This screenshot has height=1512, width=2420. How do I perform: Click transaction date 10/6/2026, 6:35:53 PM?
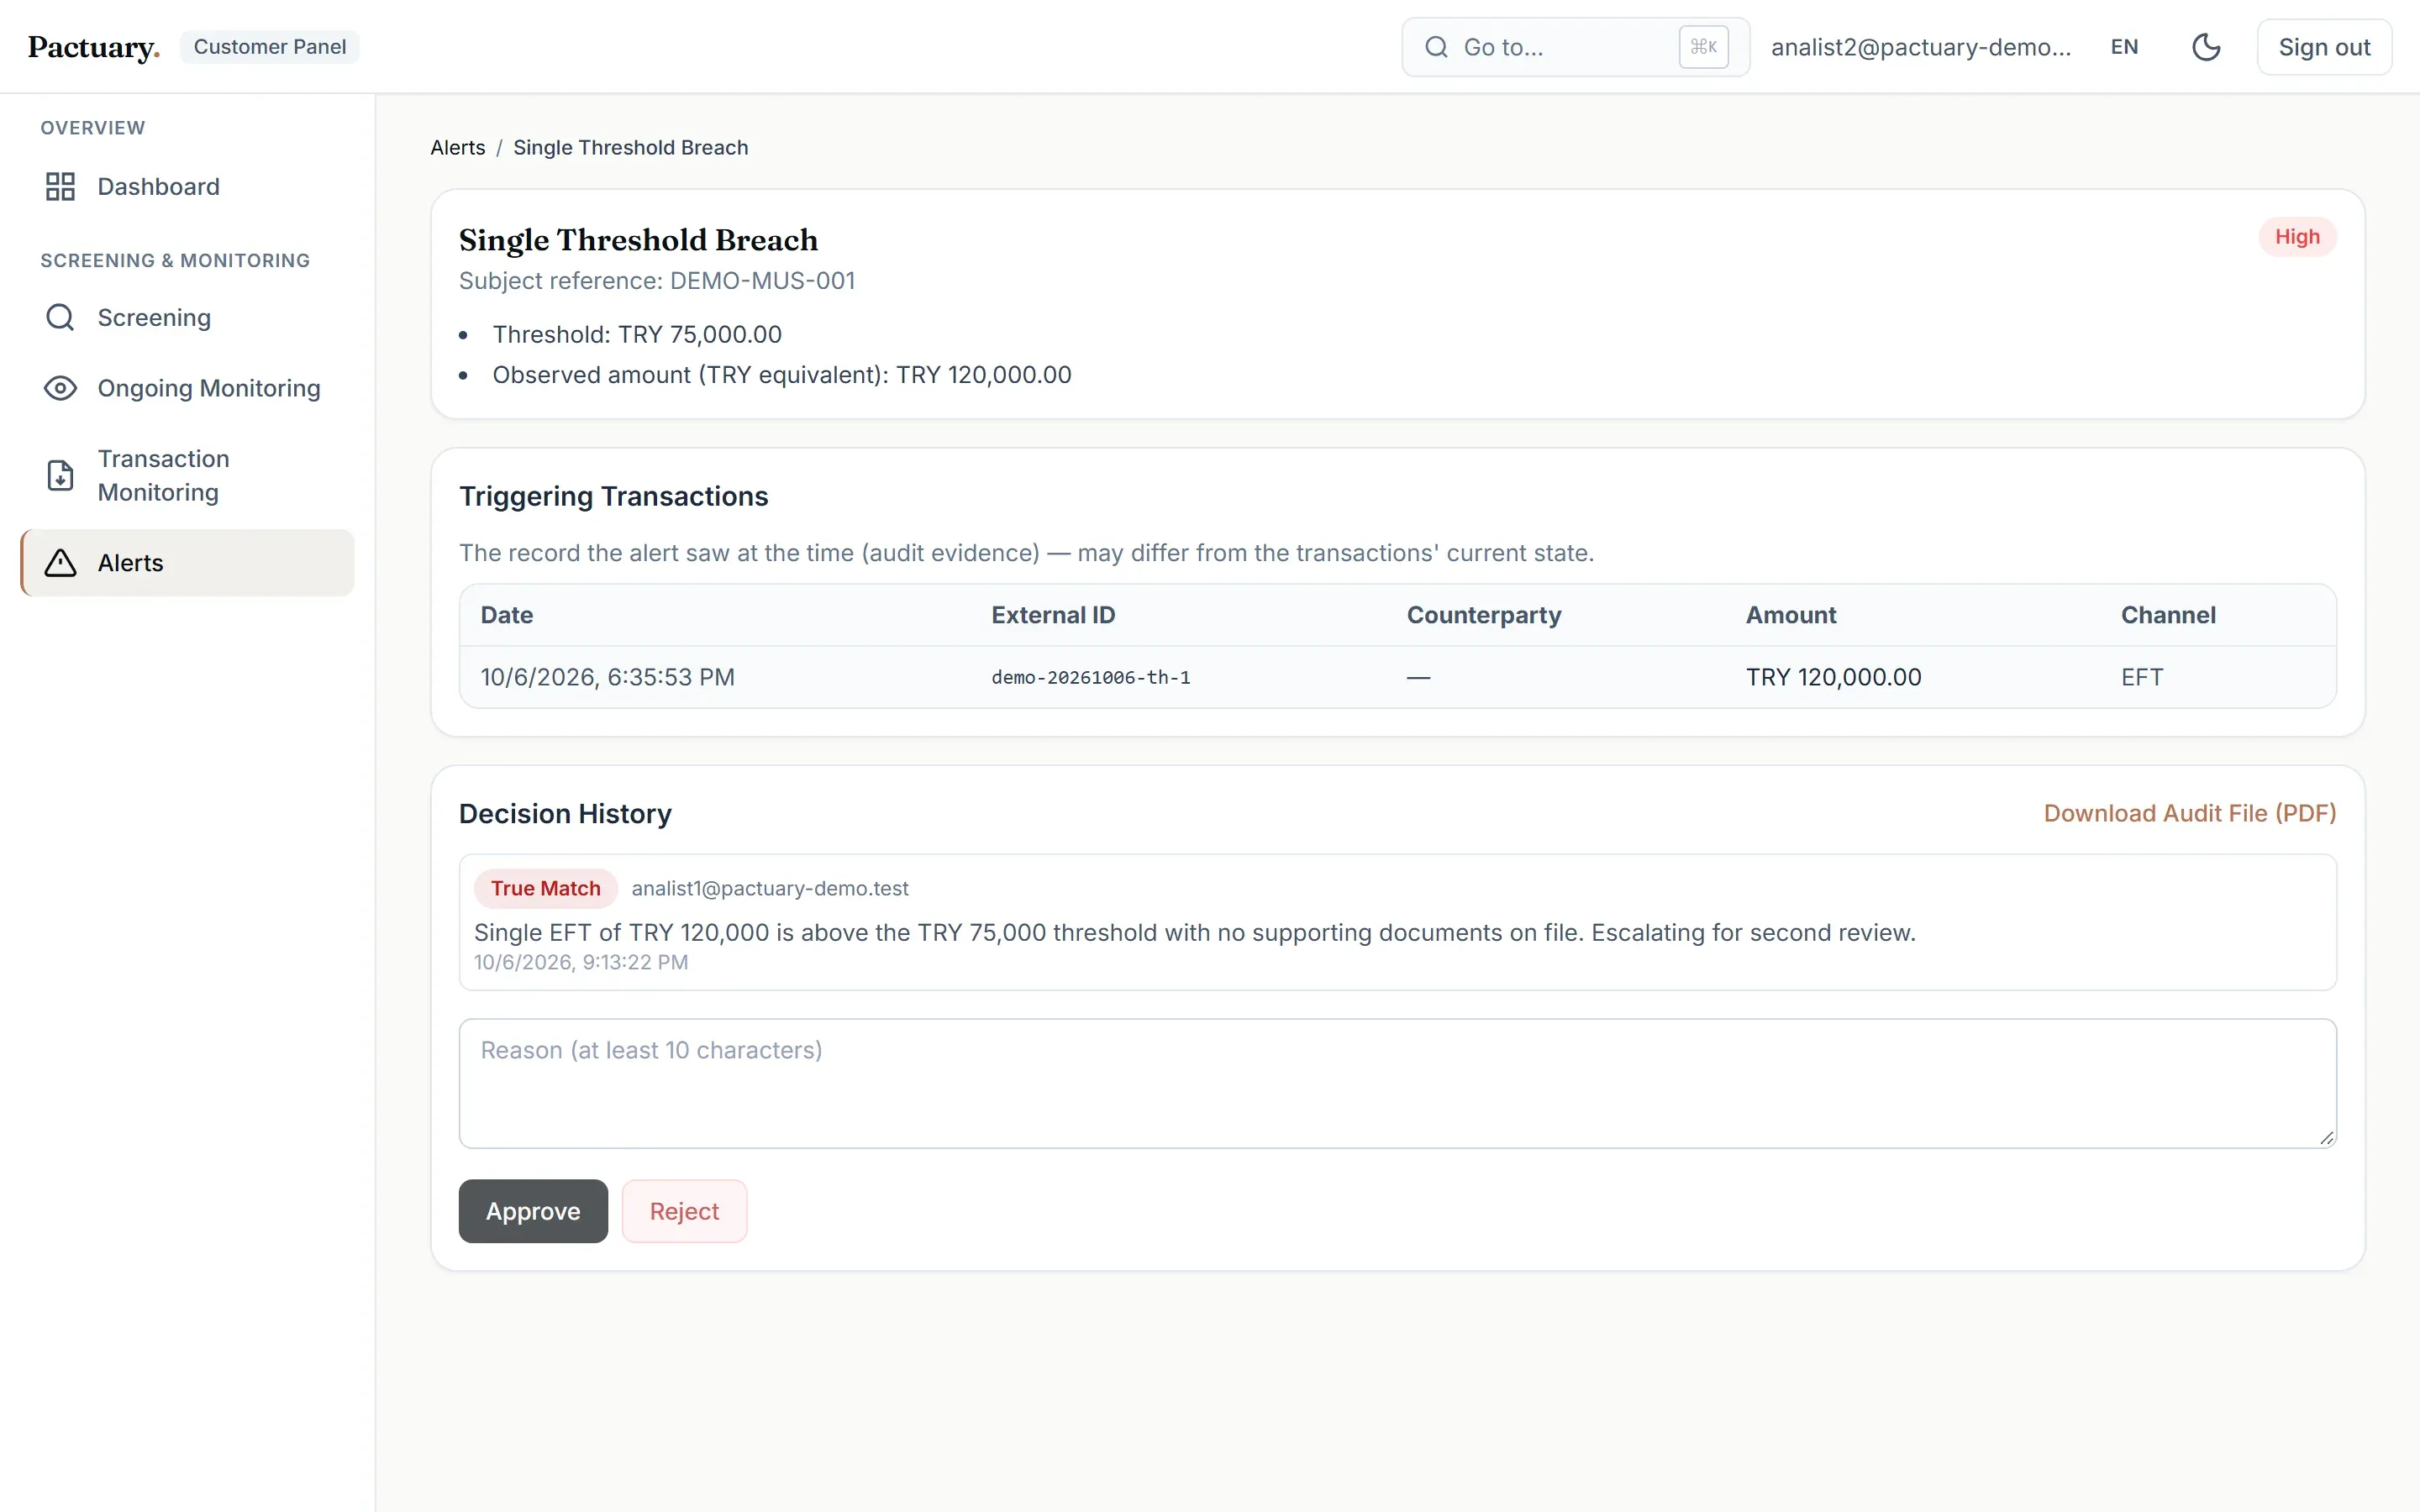(607, 677)
